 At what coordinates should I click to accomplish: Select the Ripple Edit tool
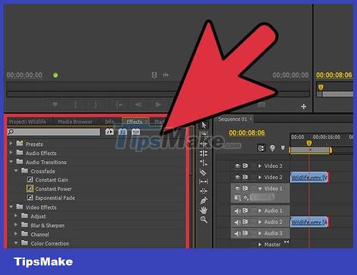[204, 144]
